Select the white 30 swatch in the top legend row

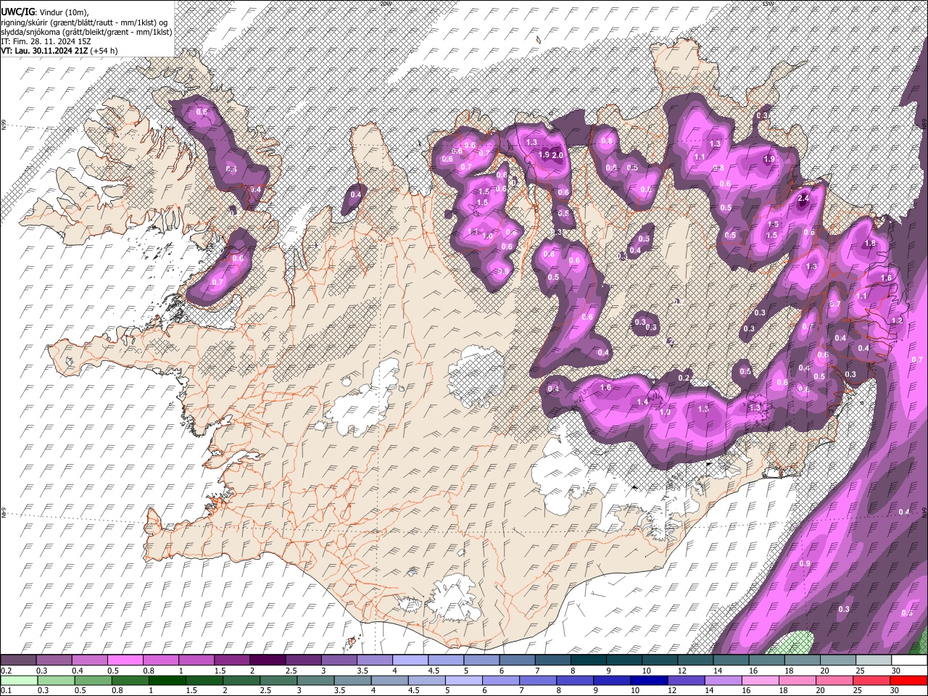909,660
